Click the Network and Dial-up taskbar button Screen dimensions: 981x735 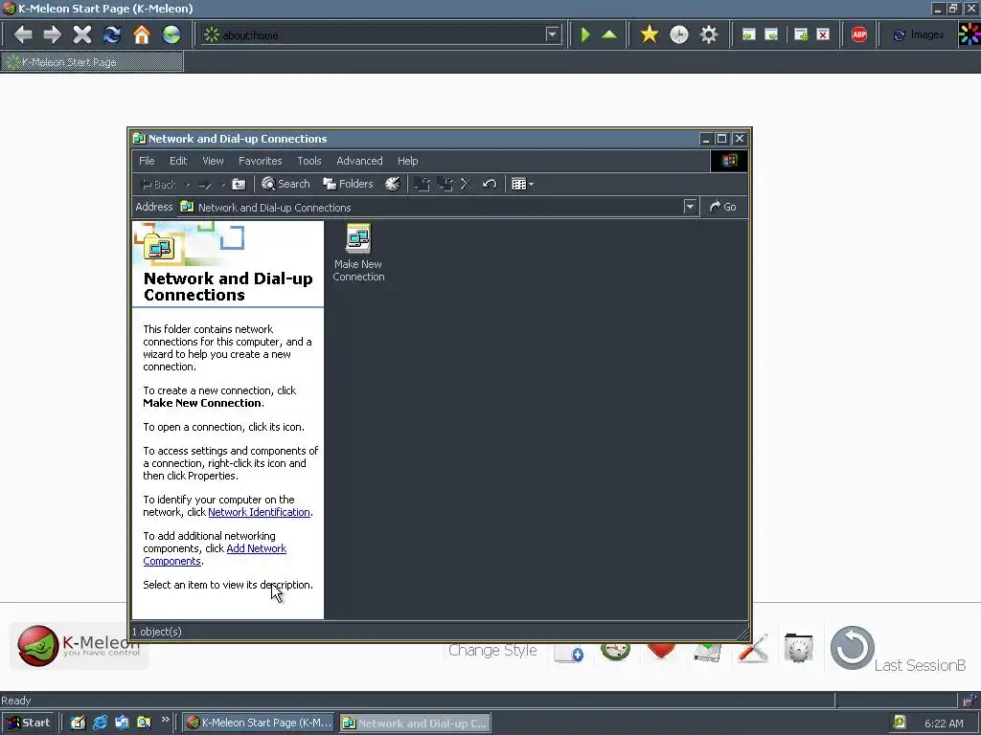click(x=415, y=724)
